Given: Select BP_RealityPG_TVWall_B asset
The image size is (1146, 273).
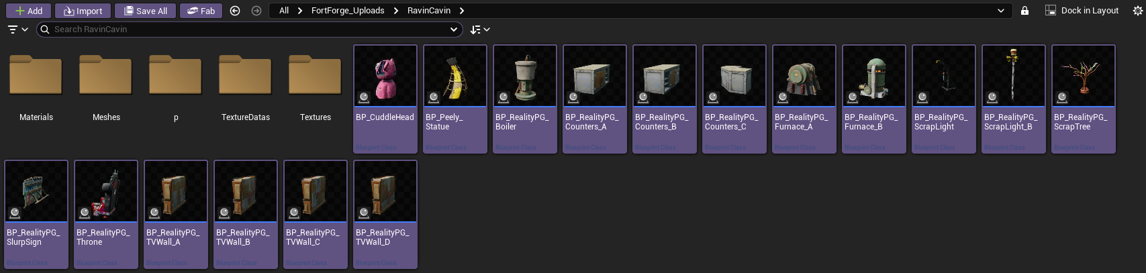Looking at the screenshot, I should point(246,215).
